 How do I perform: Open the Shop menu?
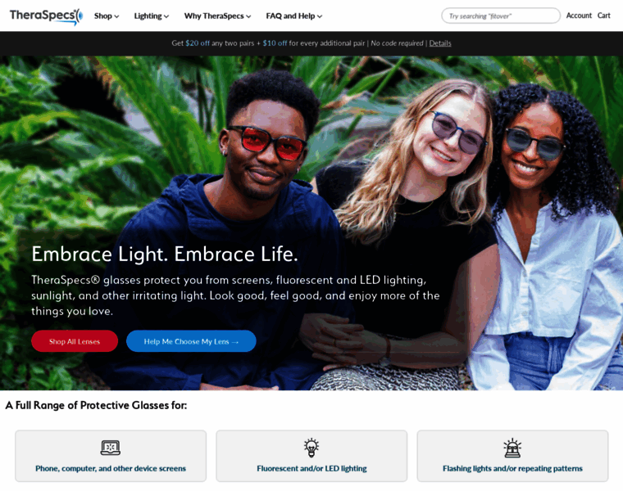107,16
